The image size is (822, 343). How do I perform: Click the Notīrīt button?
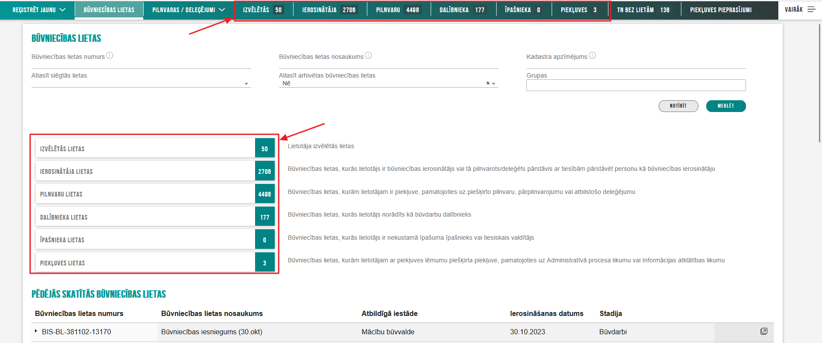(x=678, y=106)
